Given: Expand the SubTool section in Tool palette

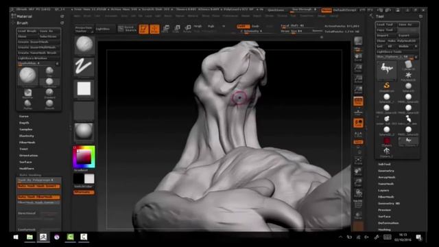Looking at the screenshot, I should (384, 165).
